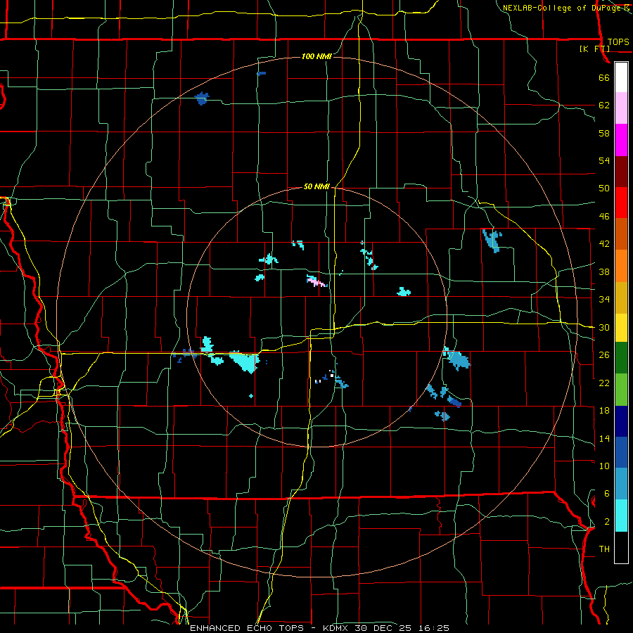
Task: Click the light green legend swatch
Action: tap(621, 390)
